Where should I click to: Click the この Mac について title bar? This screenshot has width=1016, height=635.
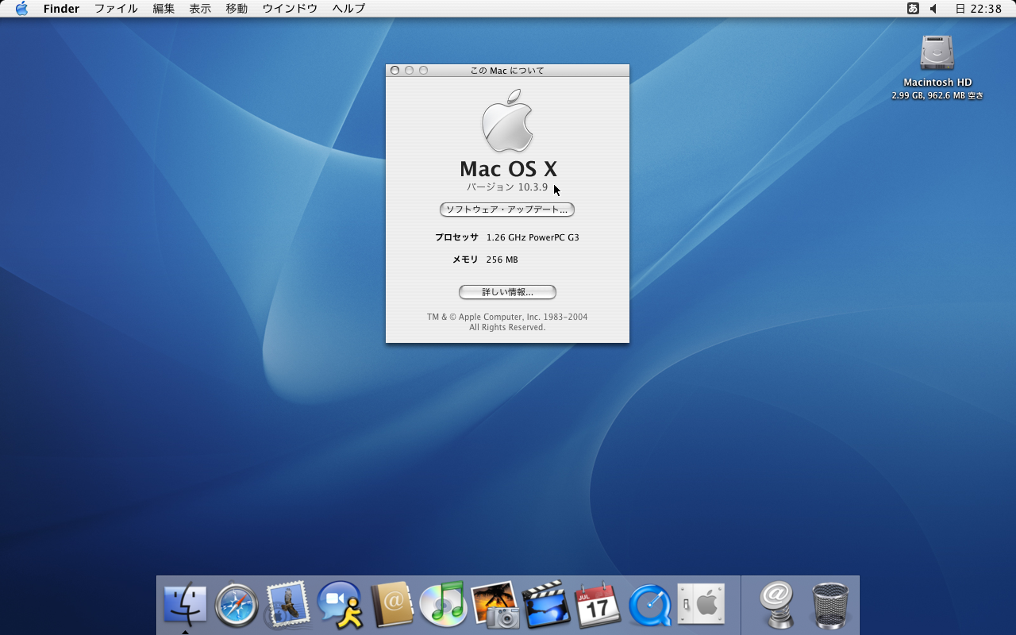pos(507,71)
